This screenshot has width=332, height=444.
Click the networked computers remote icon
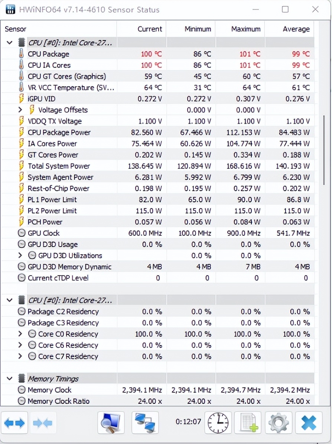coord(145,423)
